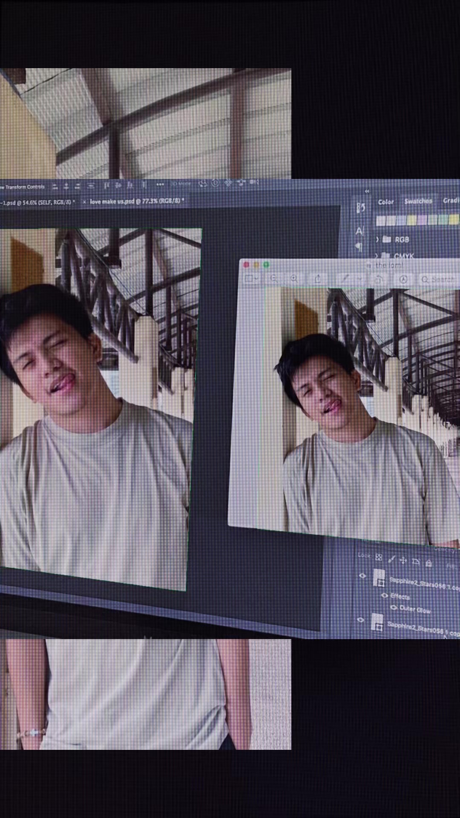Viewport: 460px width, 818px height.
Task: Click the markup pen icon in Preview window
Action: 345,279
